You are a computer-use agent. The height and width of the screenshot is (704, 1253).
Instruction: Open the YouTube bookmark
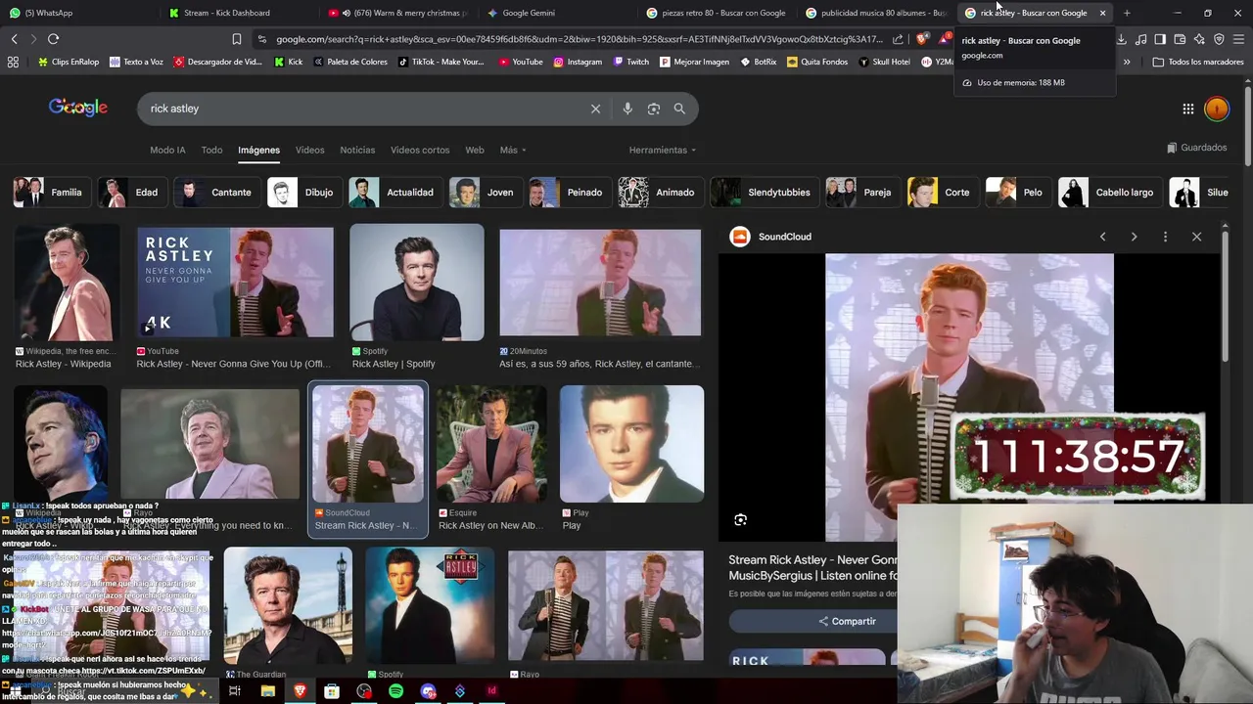coord(521,62)
